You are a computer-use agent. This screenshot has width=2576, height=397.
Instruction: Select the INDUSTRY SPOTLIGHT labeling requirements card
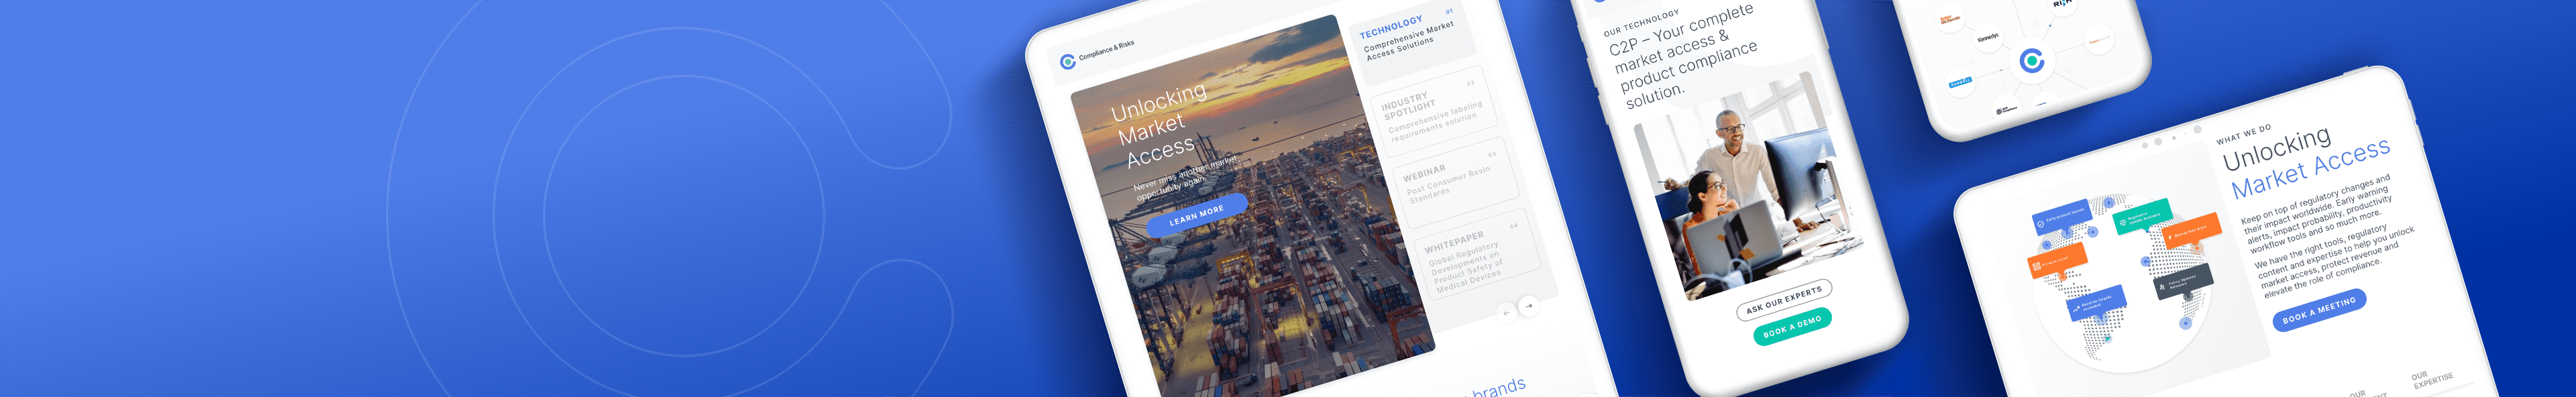(x=1434, y=113)
